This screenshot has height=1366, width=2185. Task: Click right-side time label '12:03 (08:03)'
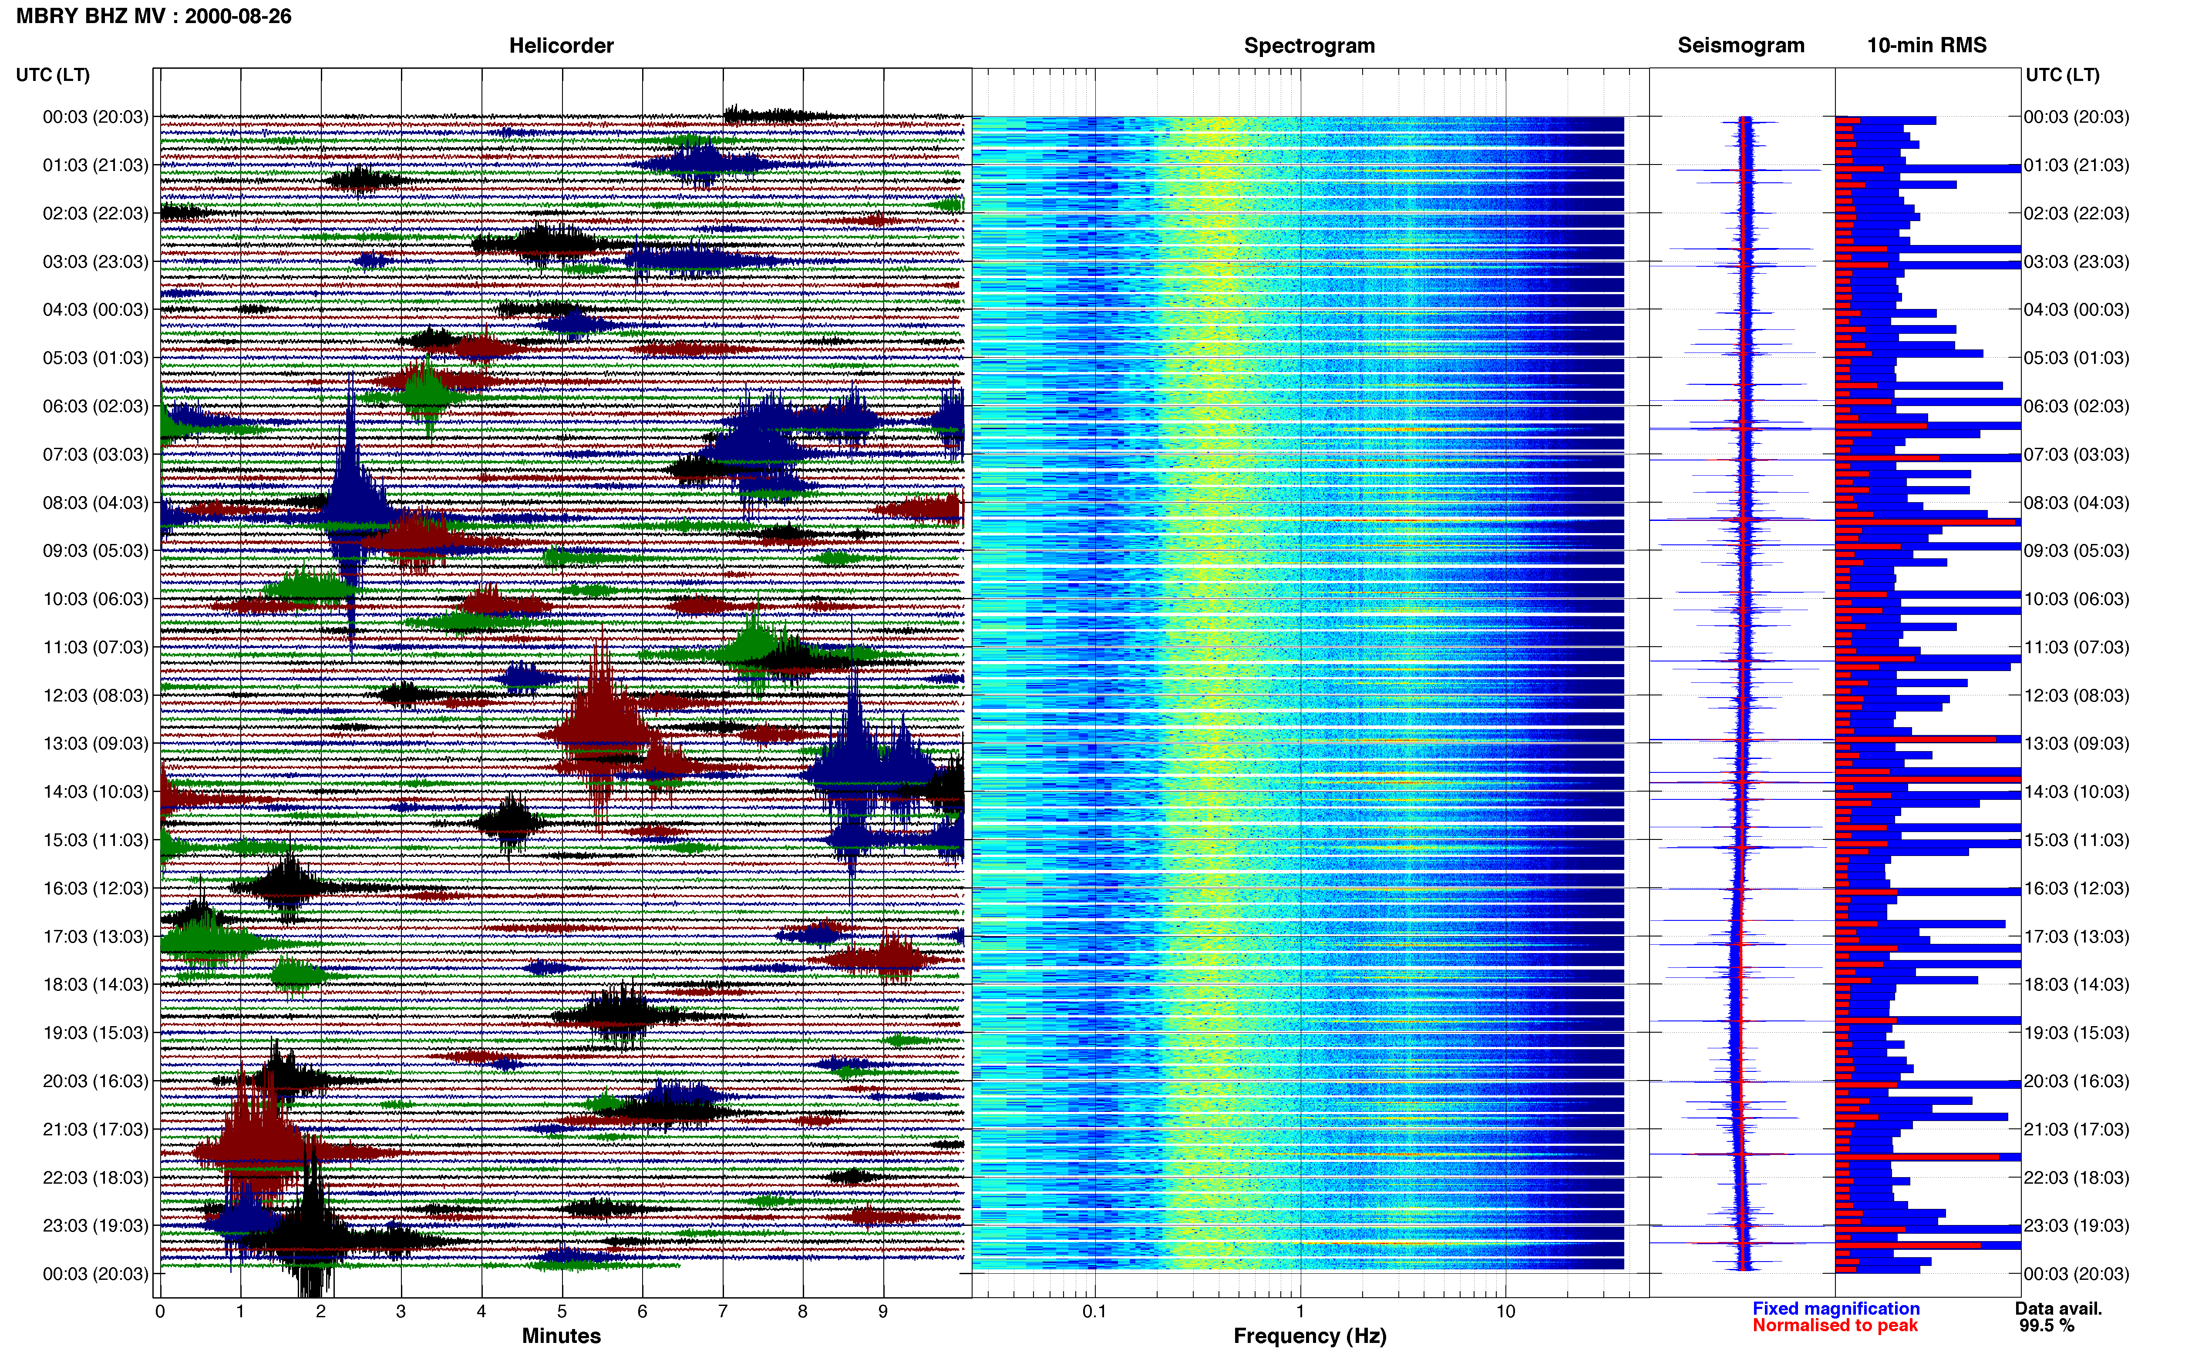coord(2077,696)
